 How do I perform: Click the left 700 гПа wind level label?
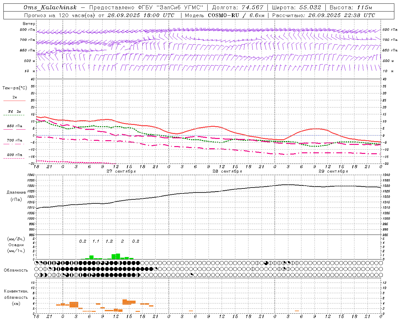pyautogui.click(x=27, y=40)
